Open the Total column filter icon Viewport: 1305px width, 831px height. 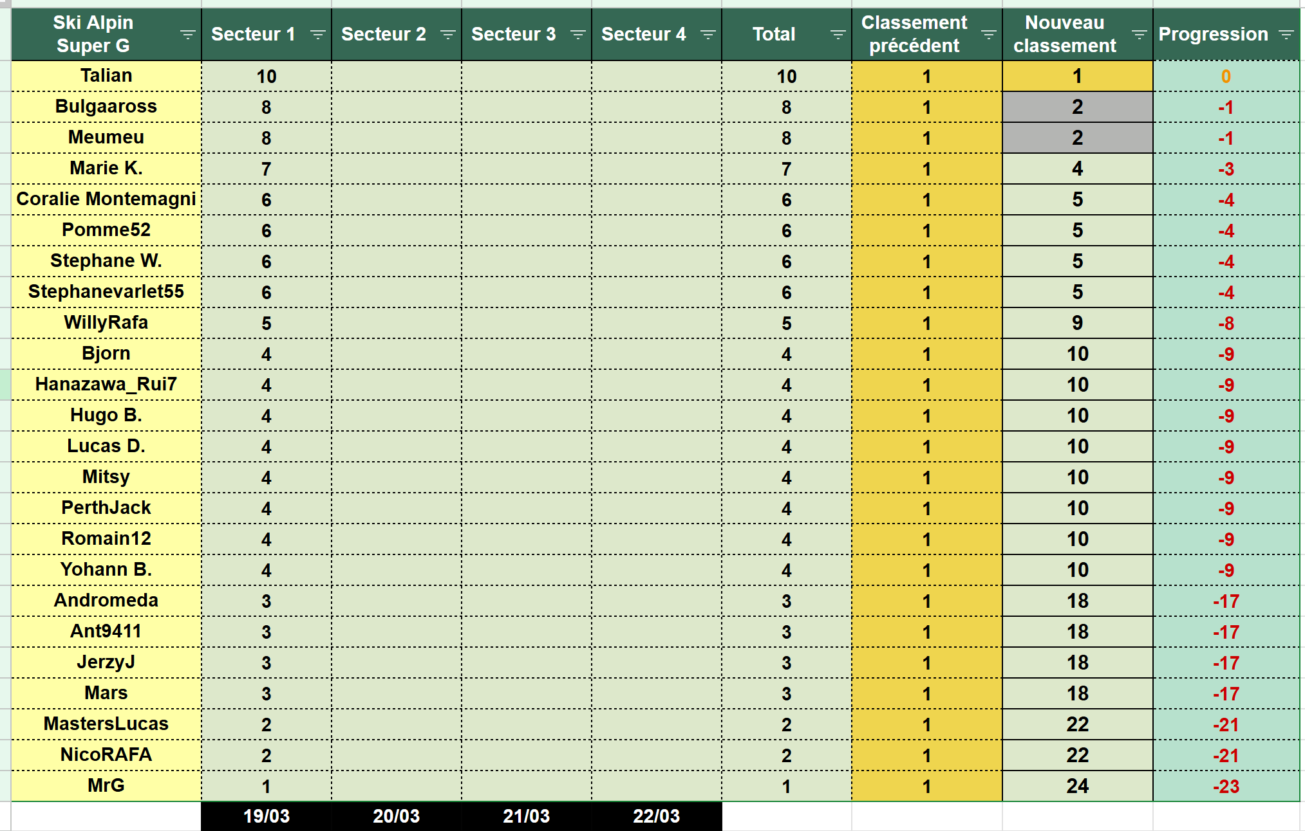pyautogui.click(x=838, y=35)
